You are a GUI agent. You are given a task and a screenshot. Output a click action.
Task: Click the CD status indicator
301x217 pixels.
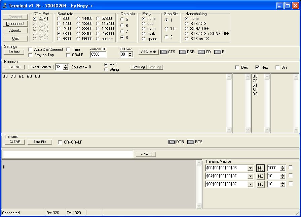click(201, 52)
